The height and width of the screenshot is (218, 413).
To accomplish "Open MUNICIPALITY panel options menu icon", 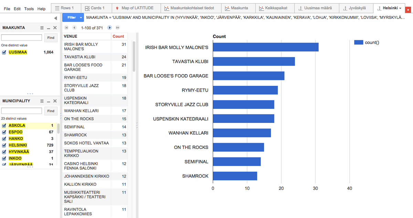I will [x=42, y=101].
